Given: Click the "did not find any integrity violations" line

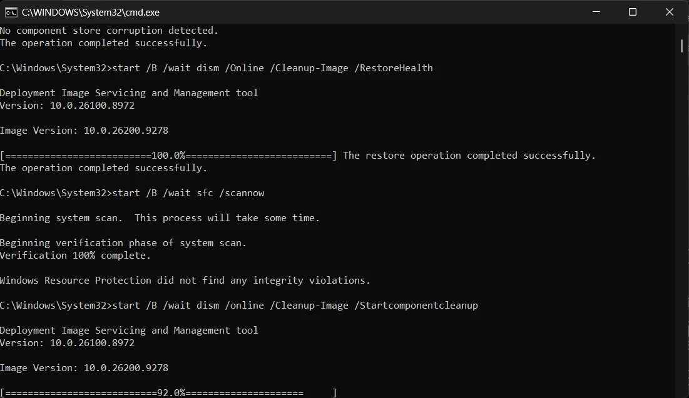Looking at the screenshot, I should coord(185,281).
